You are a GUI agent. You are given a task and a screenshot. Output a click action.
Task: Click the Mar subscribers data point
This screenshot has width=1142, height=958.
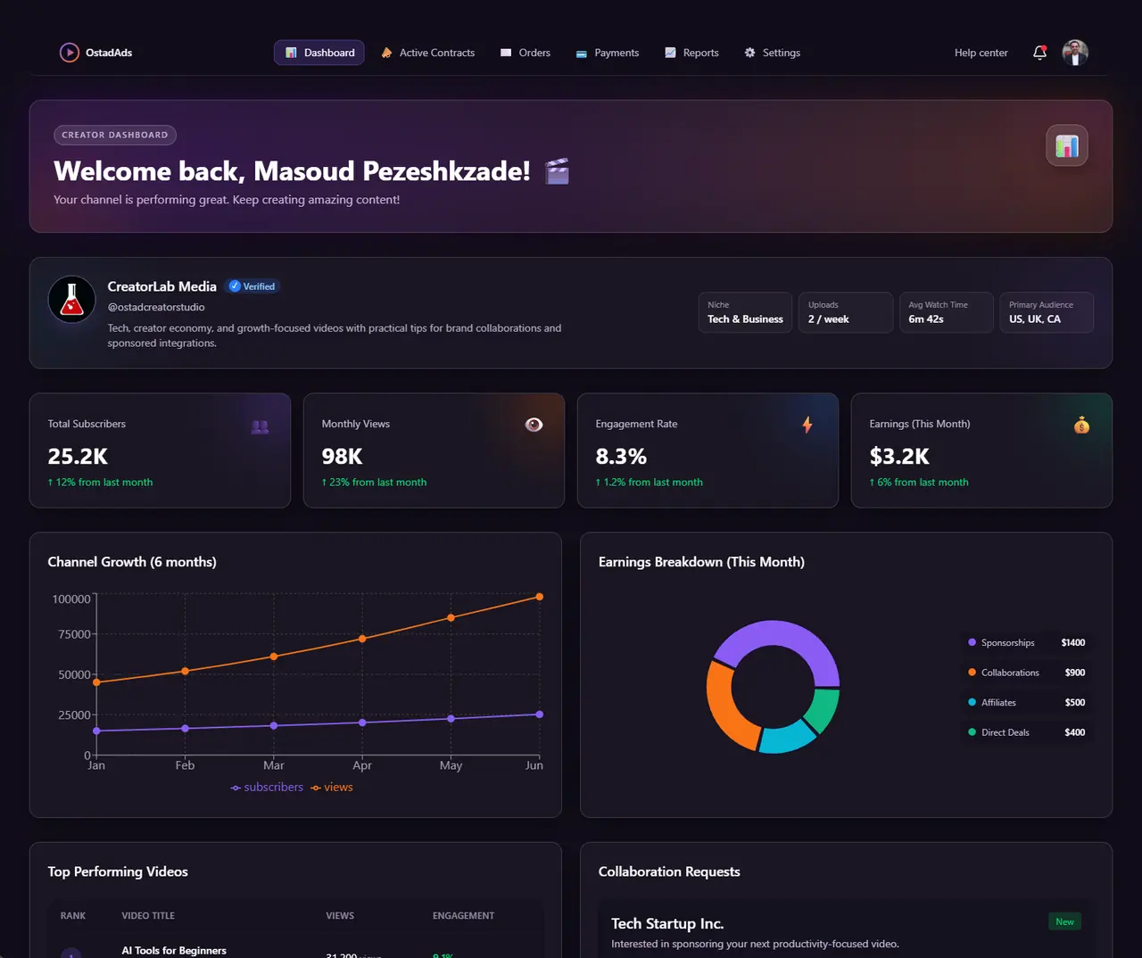click(274, 725)
